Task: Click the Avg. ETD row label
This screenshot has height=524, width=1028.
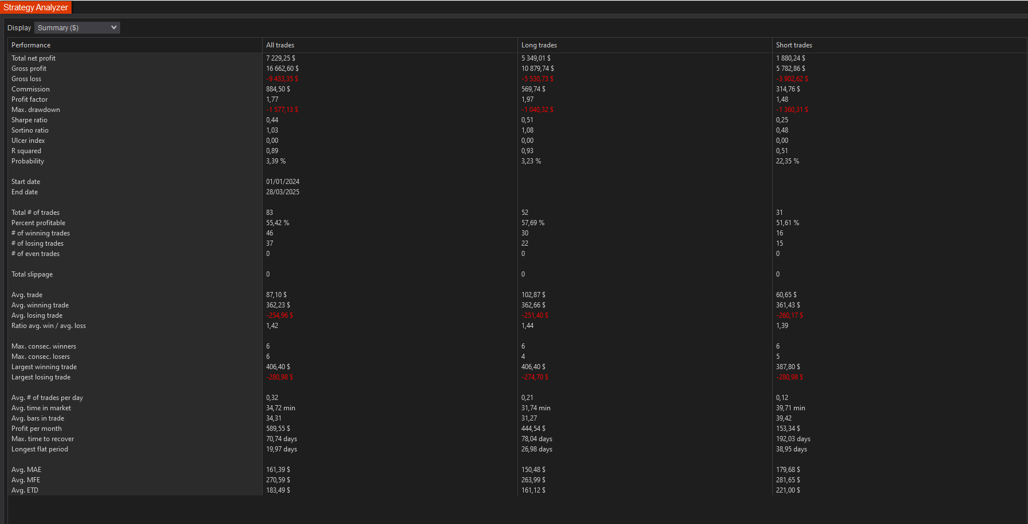Action: [25, 490]
